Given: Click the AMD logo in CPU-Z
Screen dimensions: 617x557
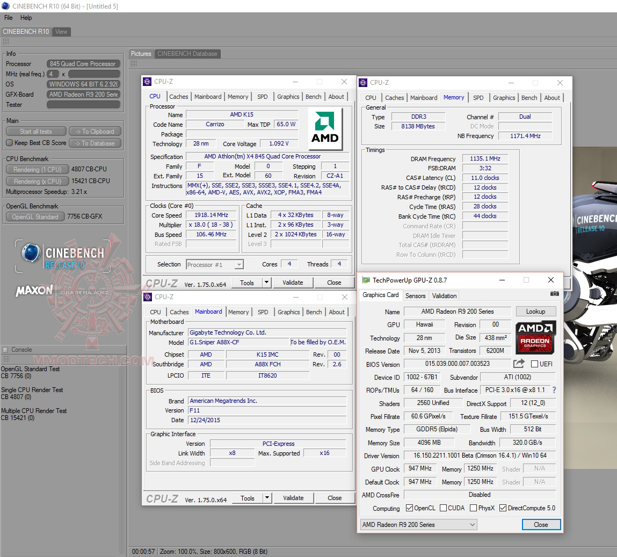Looking at the screenshot, I should tap(325, 128).
